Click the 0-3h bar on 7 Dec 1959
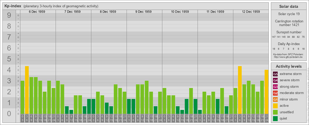This screenshot has height=125, width=309. 58,97
